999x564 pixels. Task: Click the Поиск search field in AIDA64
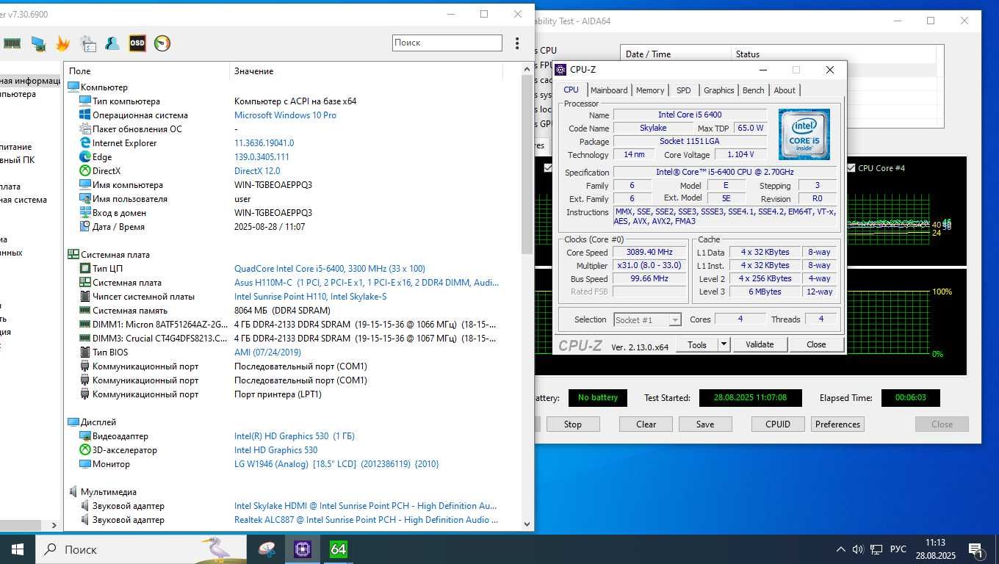click(x=447, y=43)
